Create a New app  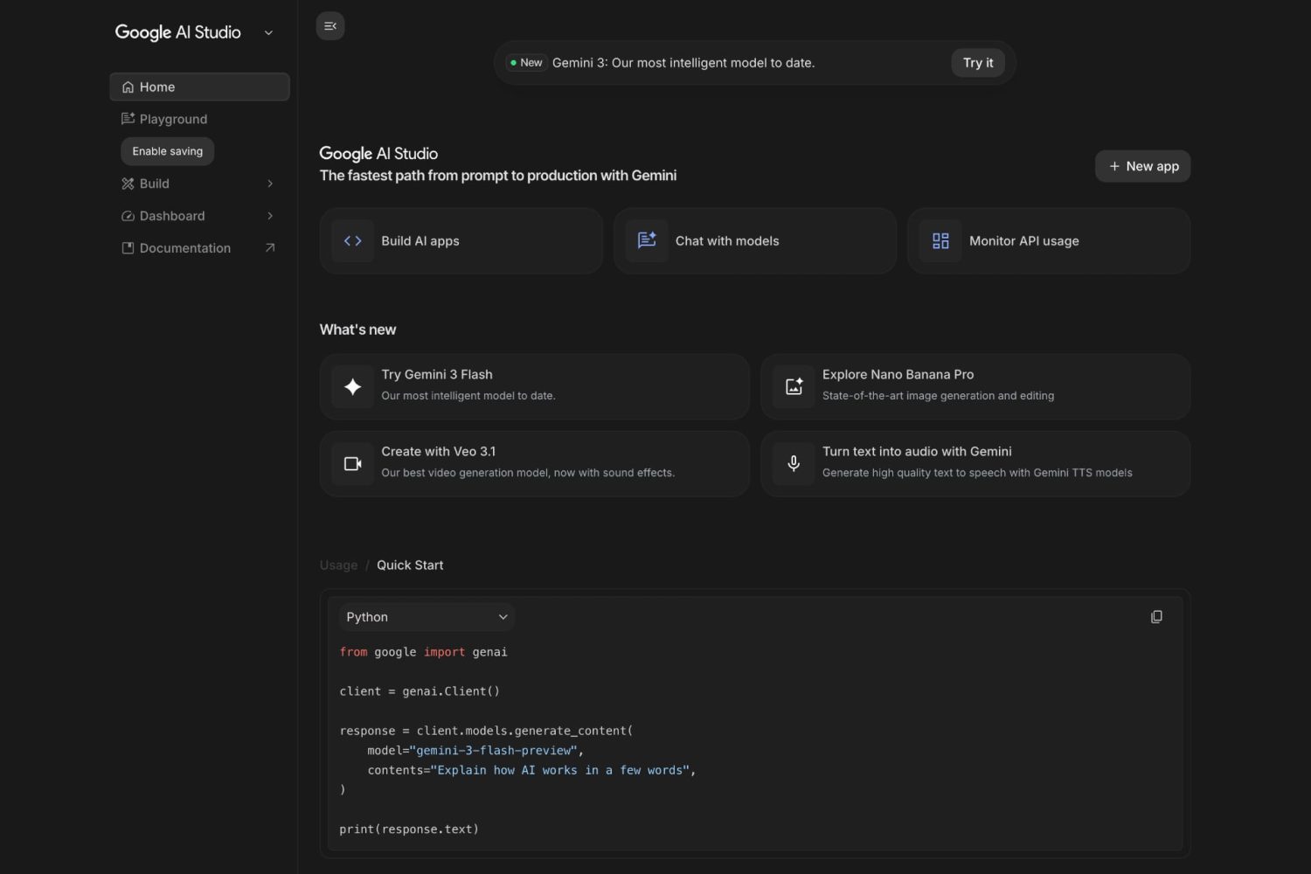tap(1142, 166)
